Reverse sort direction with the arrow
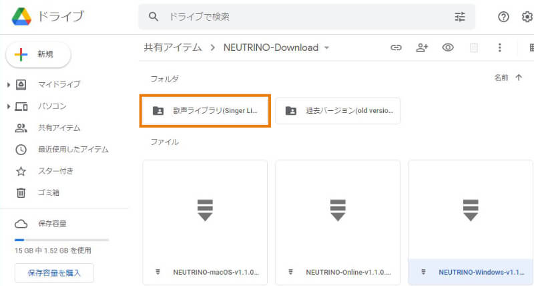The image size is (534, 286). [x=519, y=78]
